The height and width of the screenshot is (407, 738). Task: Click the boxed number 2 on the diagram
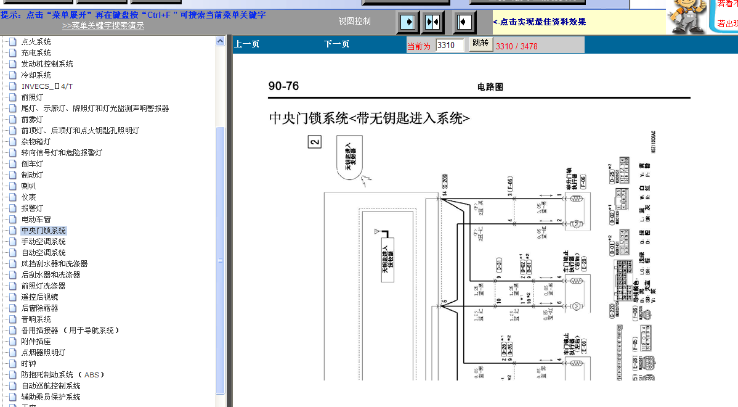[x=314, y=142]
